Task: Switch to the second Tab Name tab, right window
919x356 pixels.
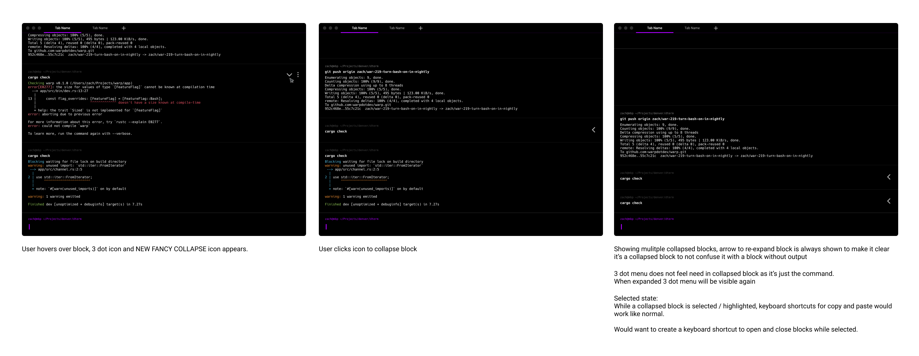Action: [692, 28]
